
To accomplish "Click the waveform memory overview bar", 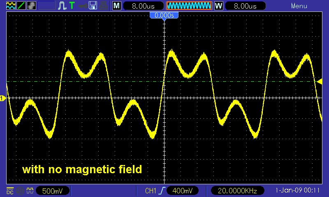I will point(189,6).
